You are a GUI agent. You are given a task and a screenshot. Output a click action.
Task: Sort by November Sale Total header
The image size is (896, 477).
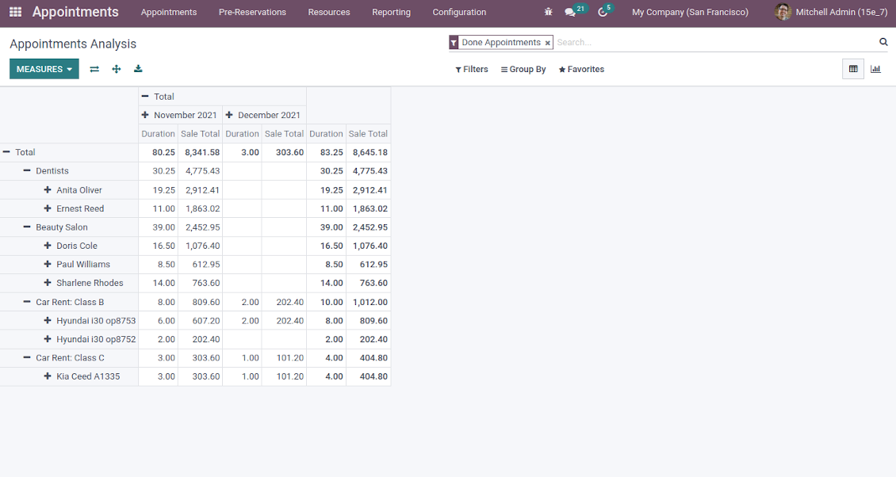[x=200, y=134]
